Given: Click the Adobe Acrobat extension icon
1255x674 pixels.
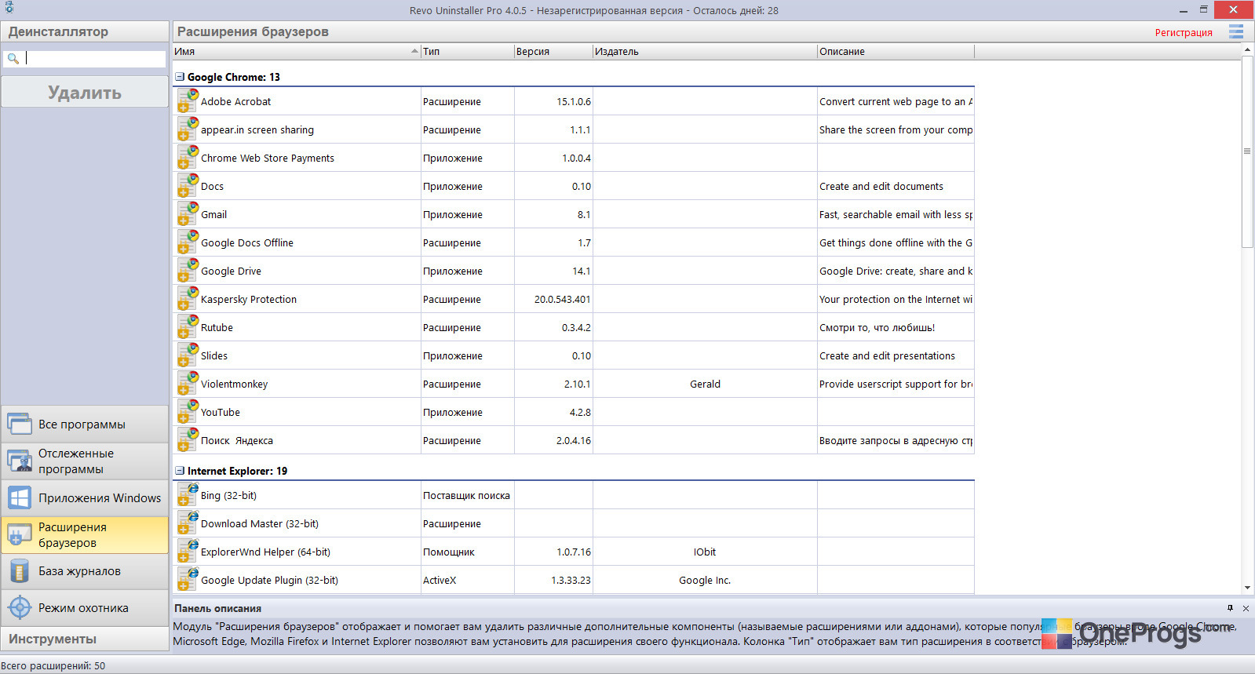Looking at the screenshot, I should [187, 101].
